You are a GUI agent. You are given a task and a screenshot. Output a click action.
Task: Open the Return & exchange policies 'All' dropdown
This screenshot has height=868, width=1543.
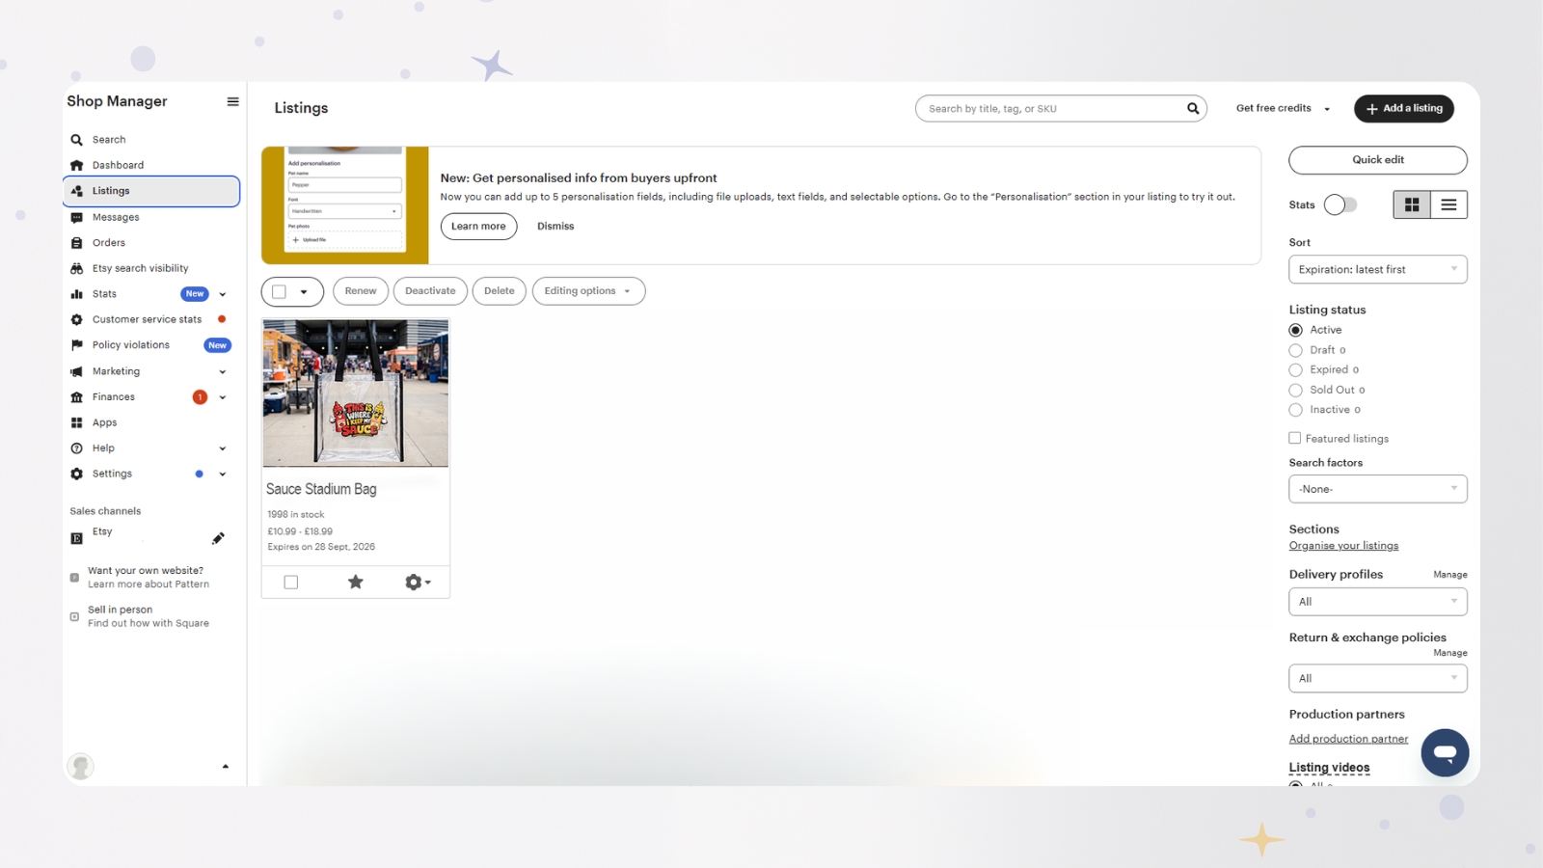coord(1378,678)
